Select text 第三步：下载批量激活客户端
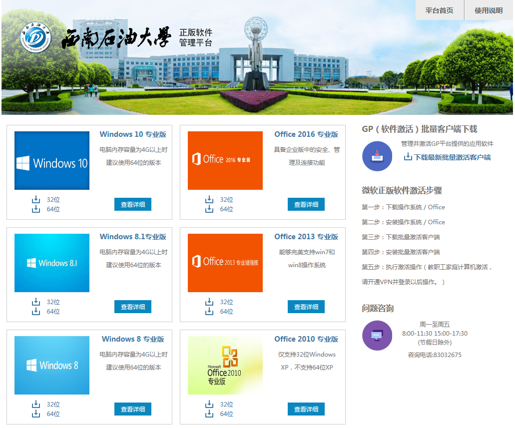This screenshot has height=428, width=515. click(x=401, y=237)
